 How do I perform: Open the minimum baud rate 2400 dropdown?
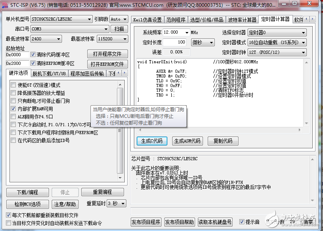click(x=46, y=39)
